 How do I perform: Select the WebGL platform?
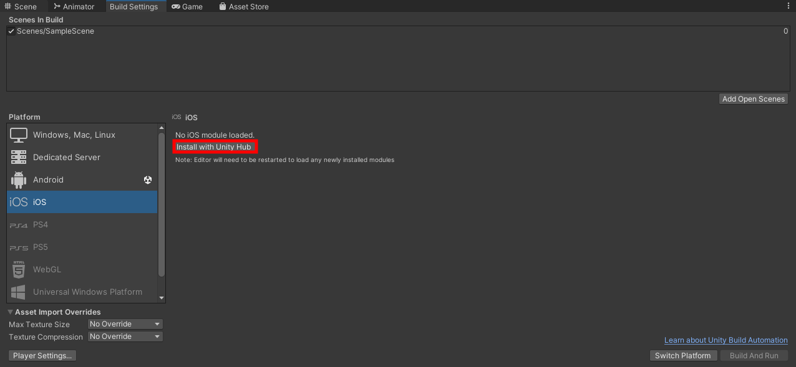point(82,269)
